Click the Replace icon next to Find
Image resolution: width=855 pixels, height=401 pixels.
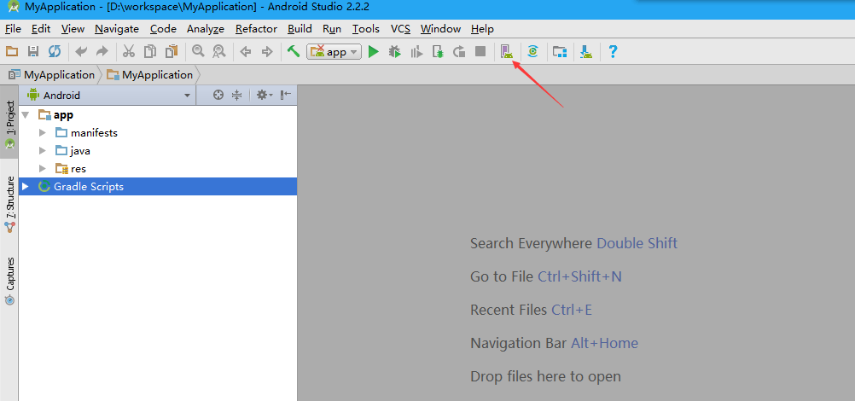point(218,52)
